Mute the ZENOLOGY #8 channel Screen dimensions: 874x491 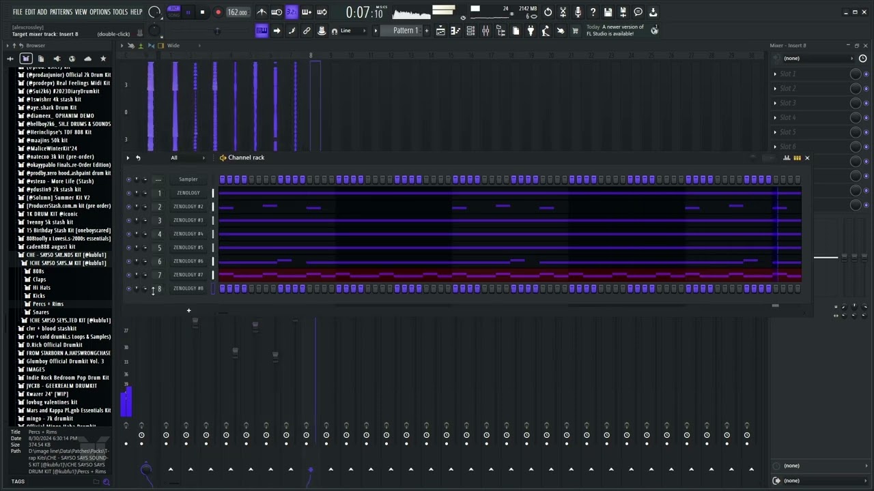tap(128, 288)
